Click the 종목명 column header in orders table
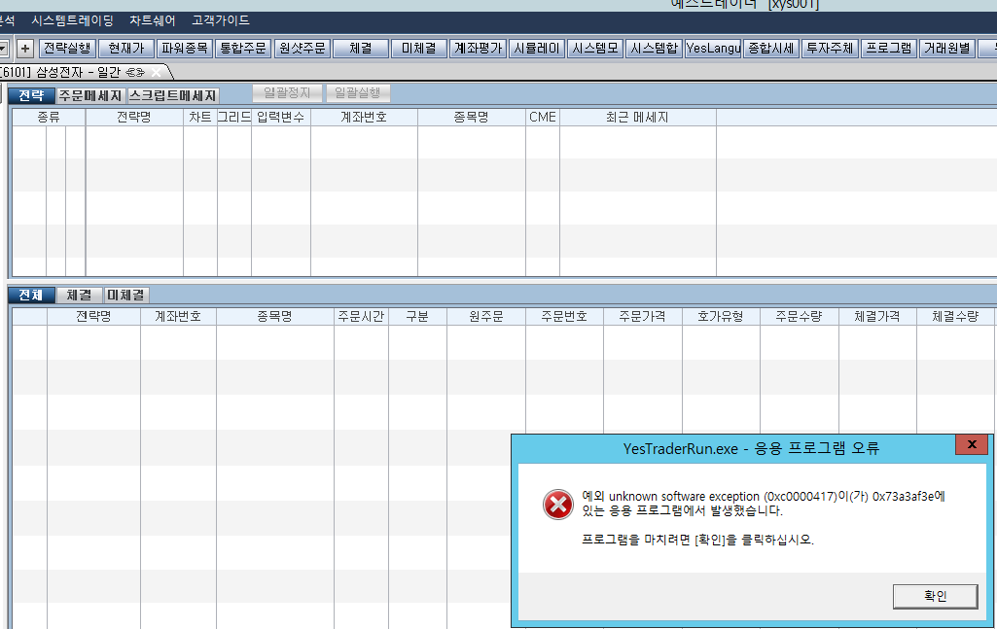 pos(274,316)
